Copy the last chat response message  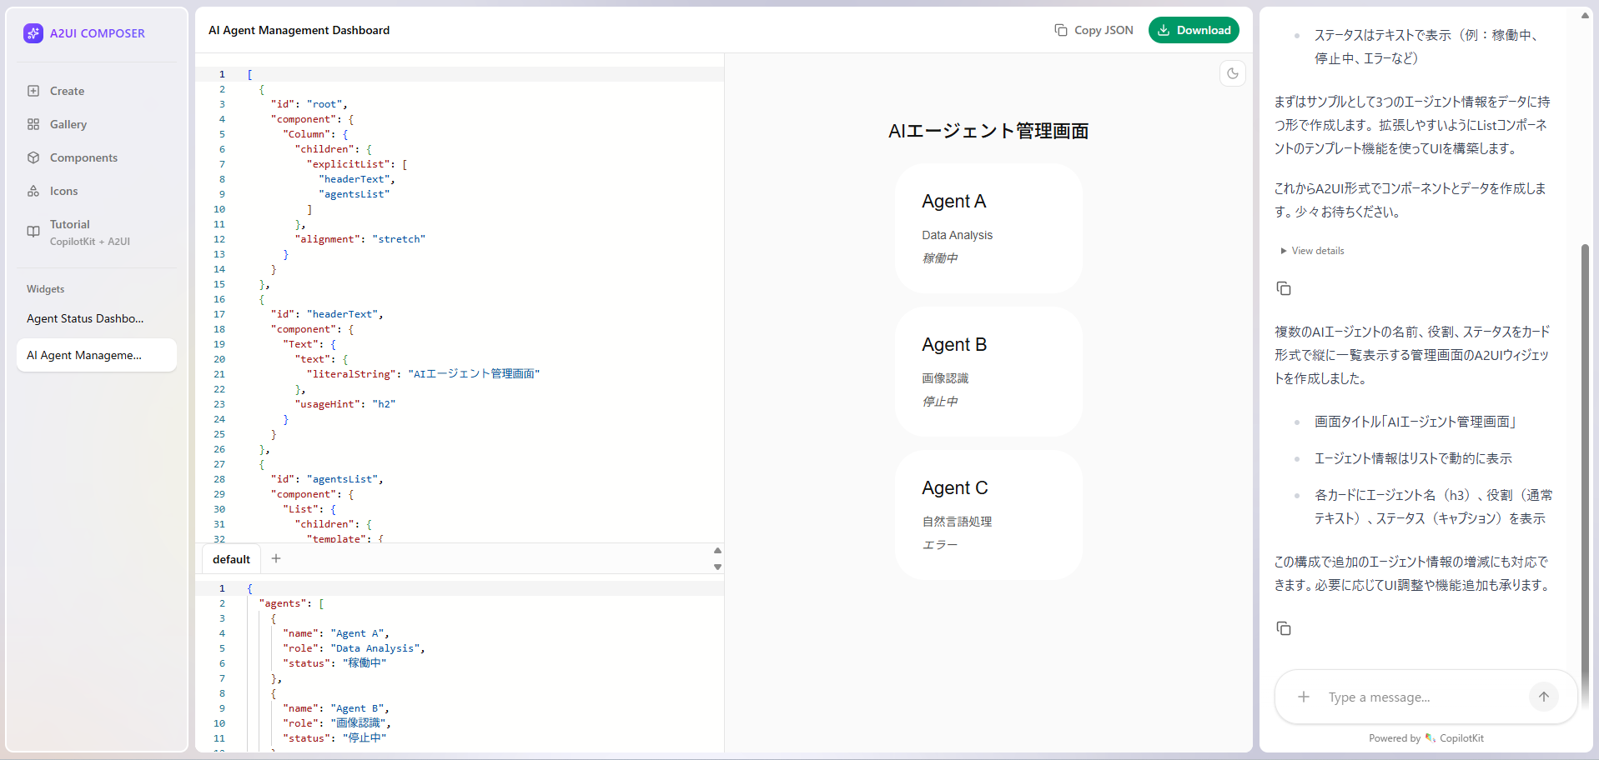point(1284,628)
